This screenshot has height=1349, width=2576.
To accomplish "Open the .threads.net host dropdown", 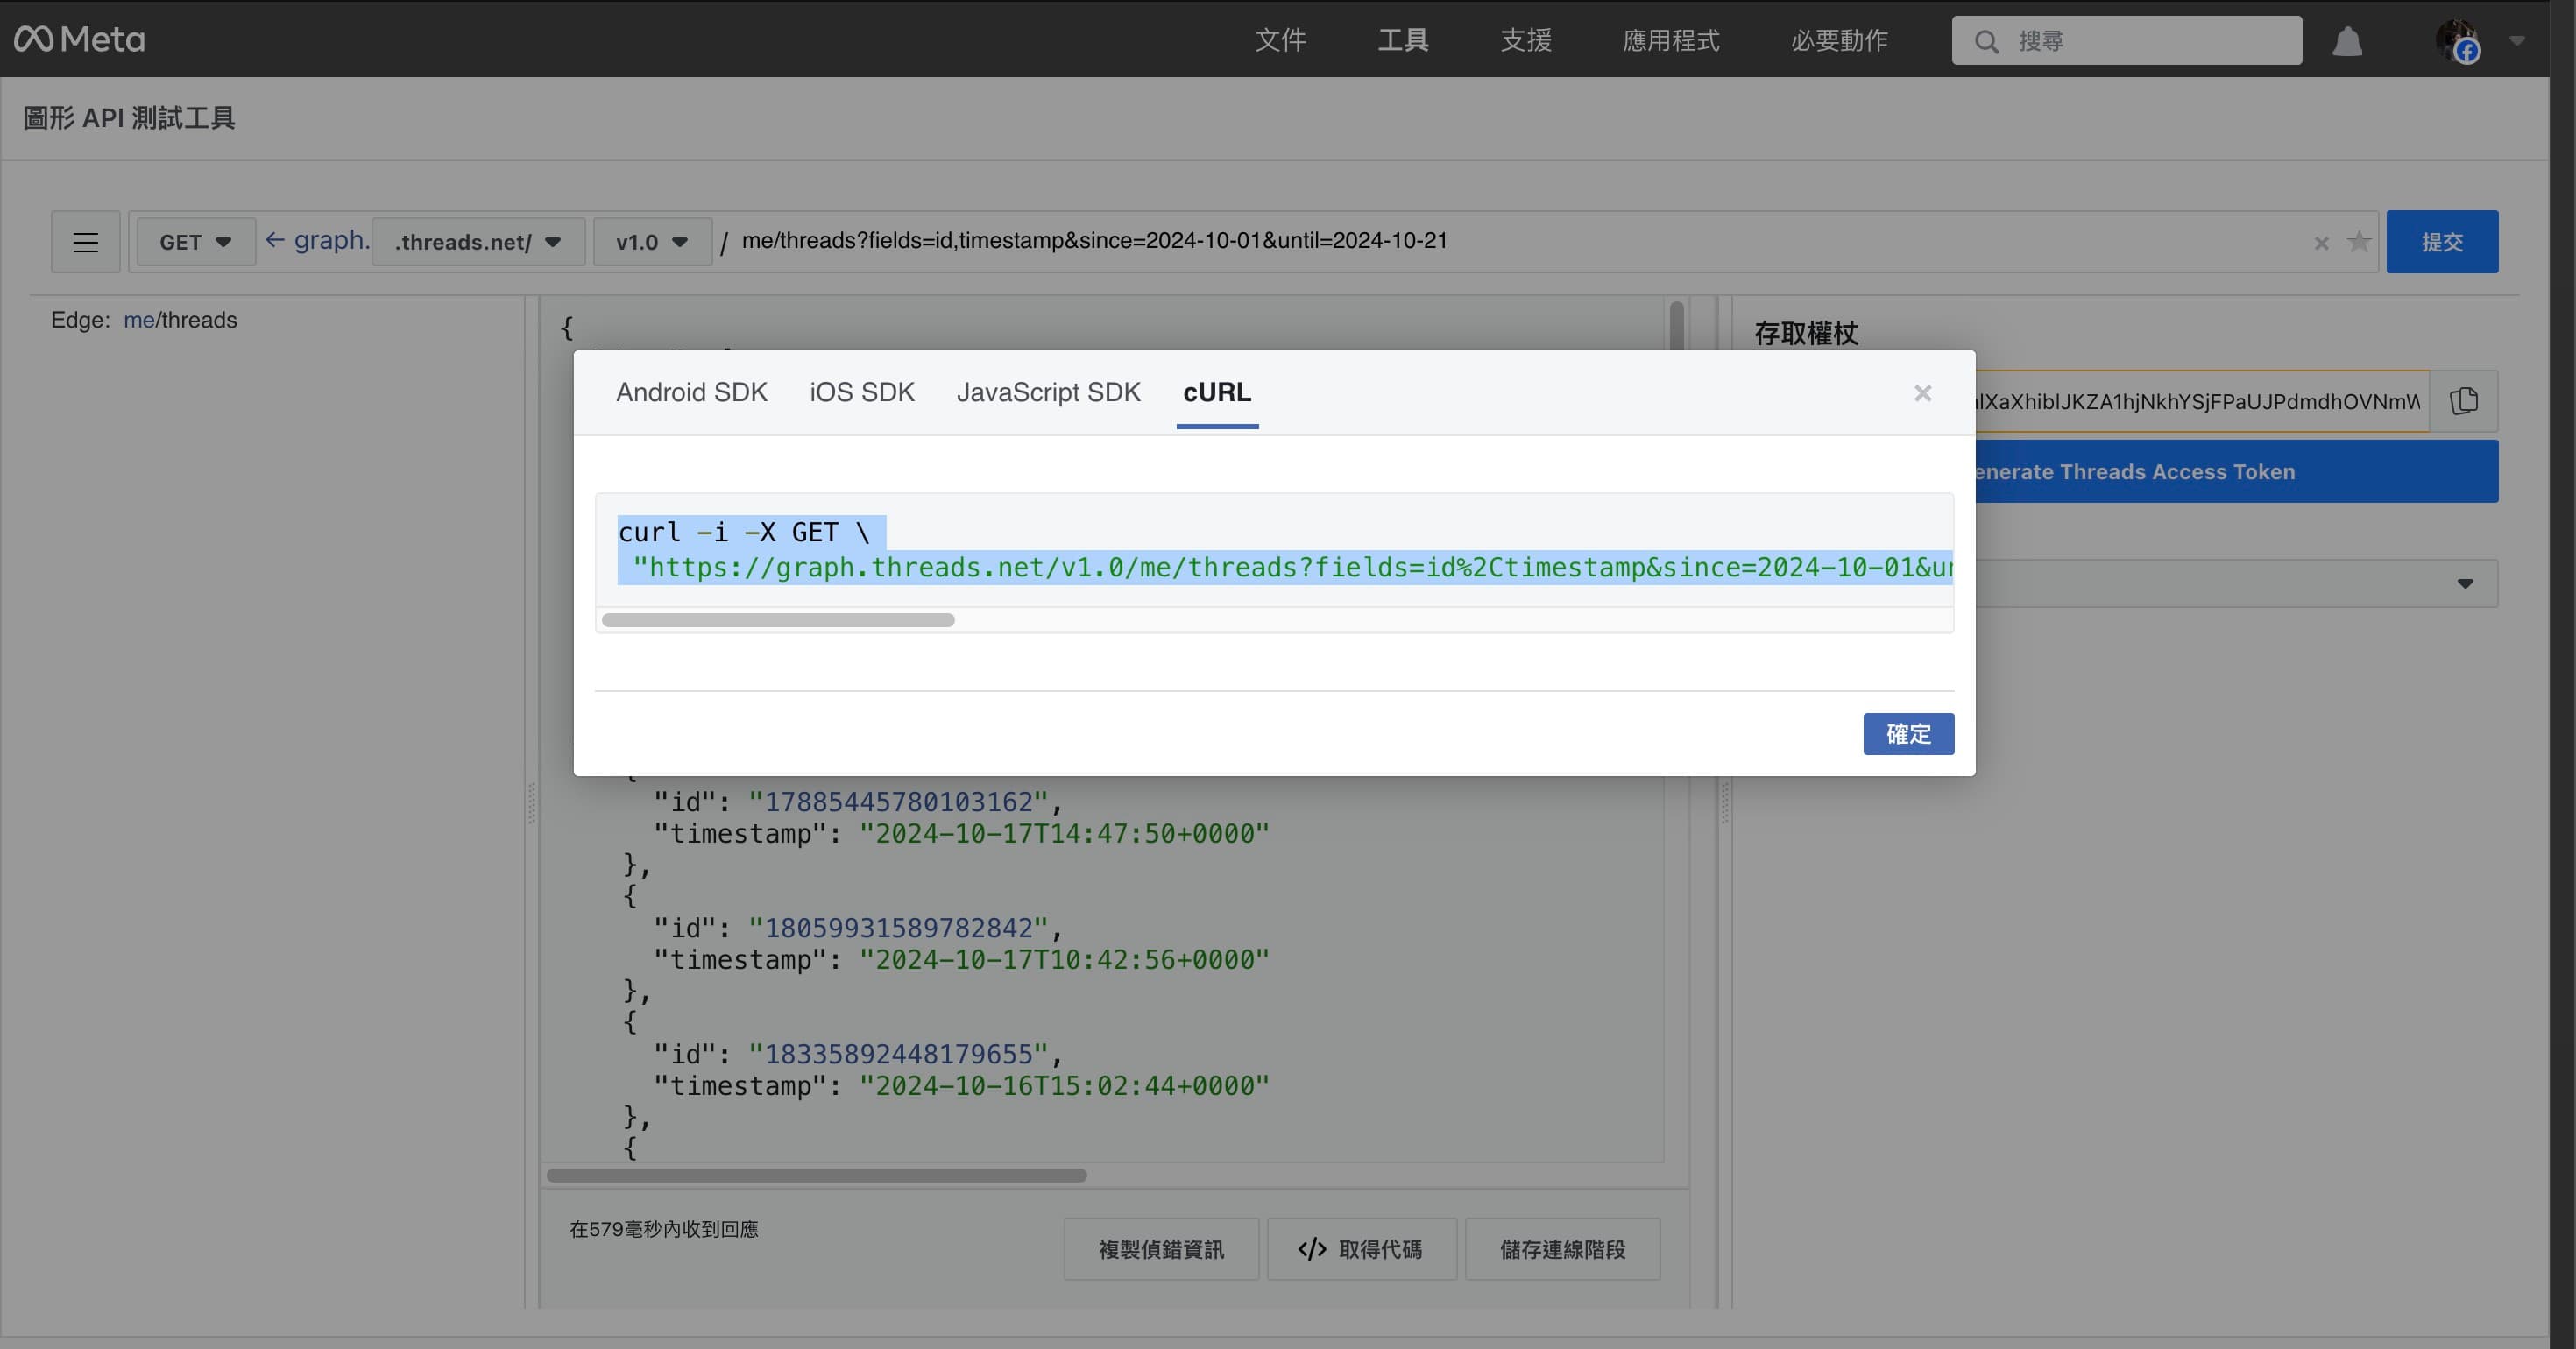I will 476,241.
